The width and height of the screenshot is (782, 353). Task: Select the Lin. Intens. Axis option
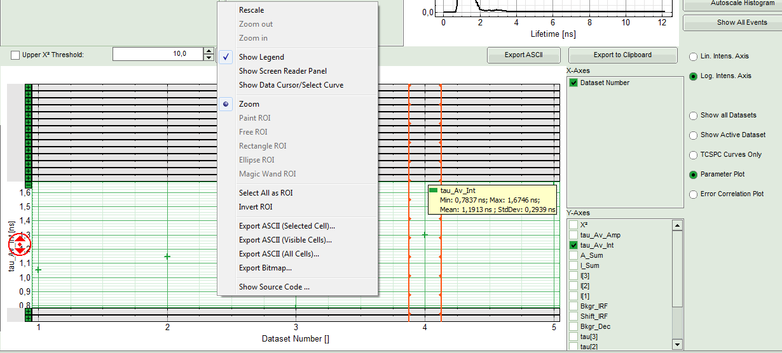tap(694, 56)
